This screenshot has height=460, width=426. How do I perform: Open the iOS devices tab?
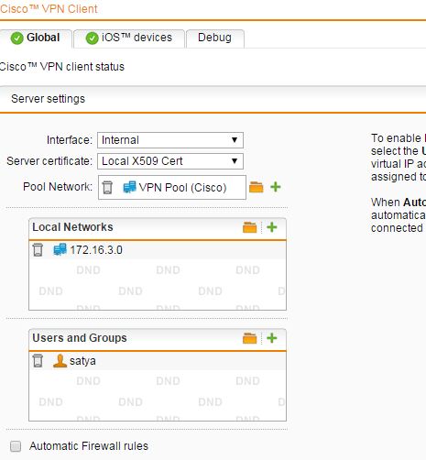click(129, 38)
